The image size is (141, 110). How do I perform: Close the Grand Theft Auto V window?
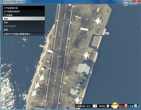[x=137, y=1]
